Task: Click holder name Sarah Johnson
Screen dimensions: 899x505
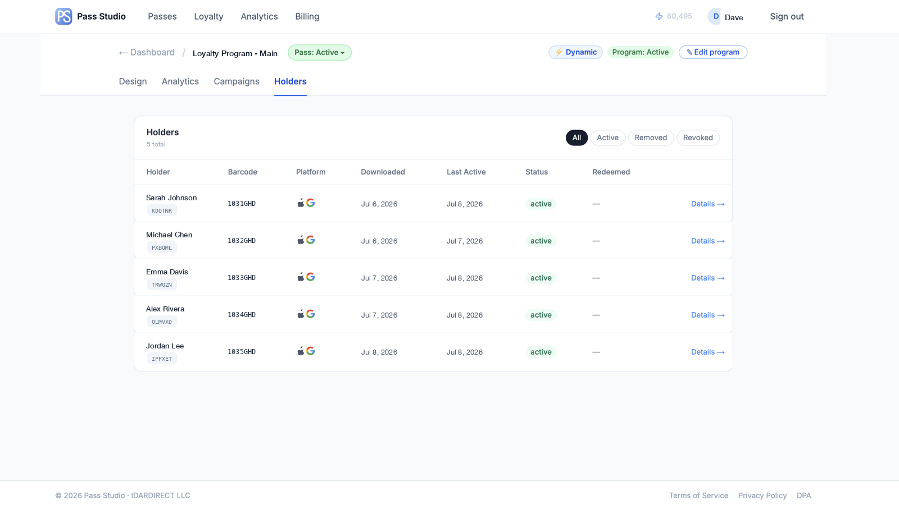Action: point(171,198)
